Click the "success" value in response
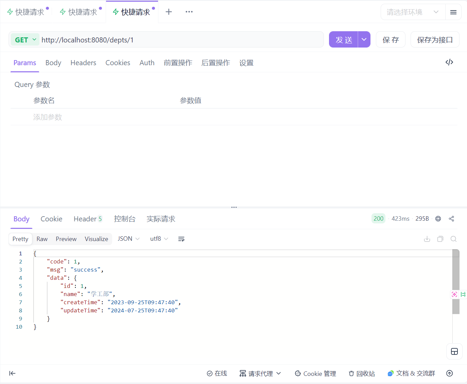The height and width of the screenshot is (384, 467). [x=85, y=270]
